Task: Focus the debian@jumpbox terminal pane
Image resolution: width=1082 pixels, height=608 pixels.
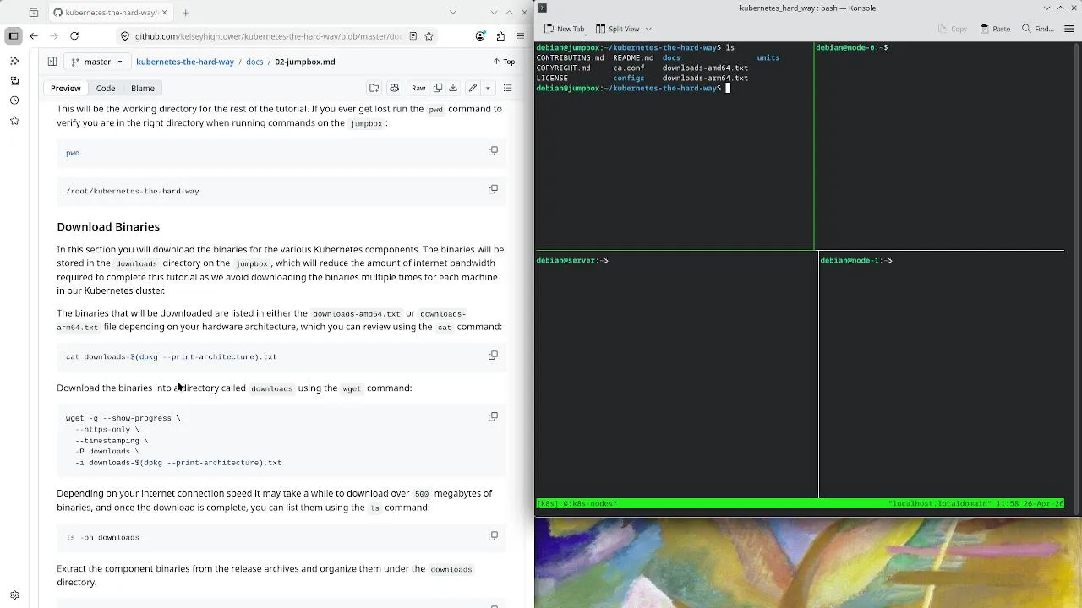Action: point(674,146)
